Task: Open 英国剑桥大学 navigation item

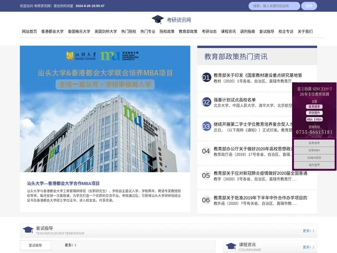Action: 106,31
